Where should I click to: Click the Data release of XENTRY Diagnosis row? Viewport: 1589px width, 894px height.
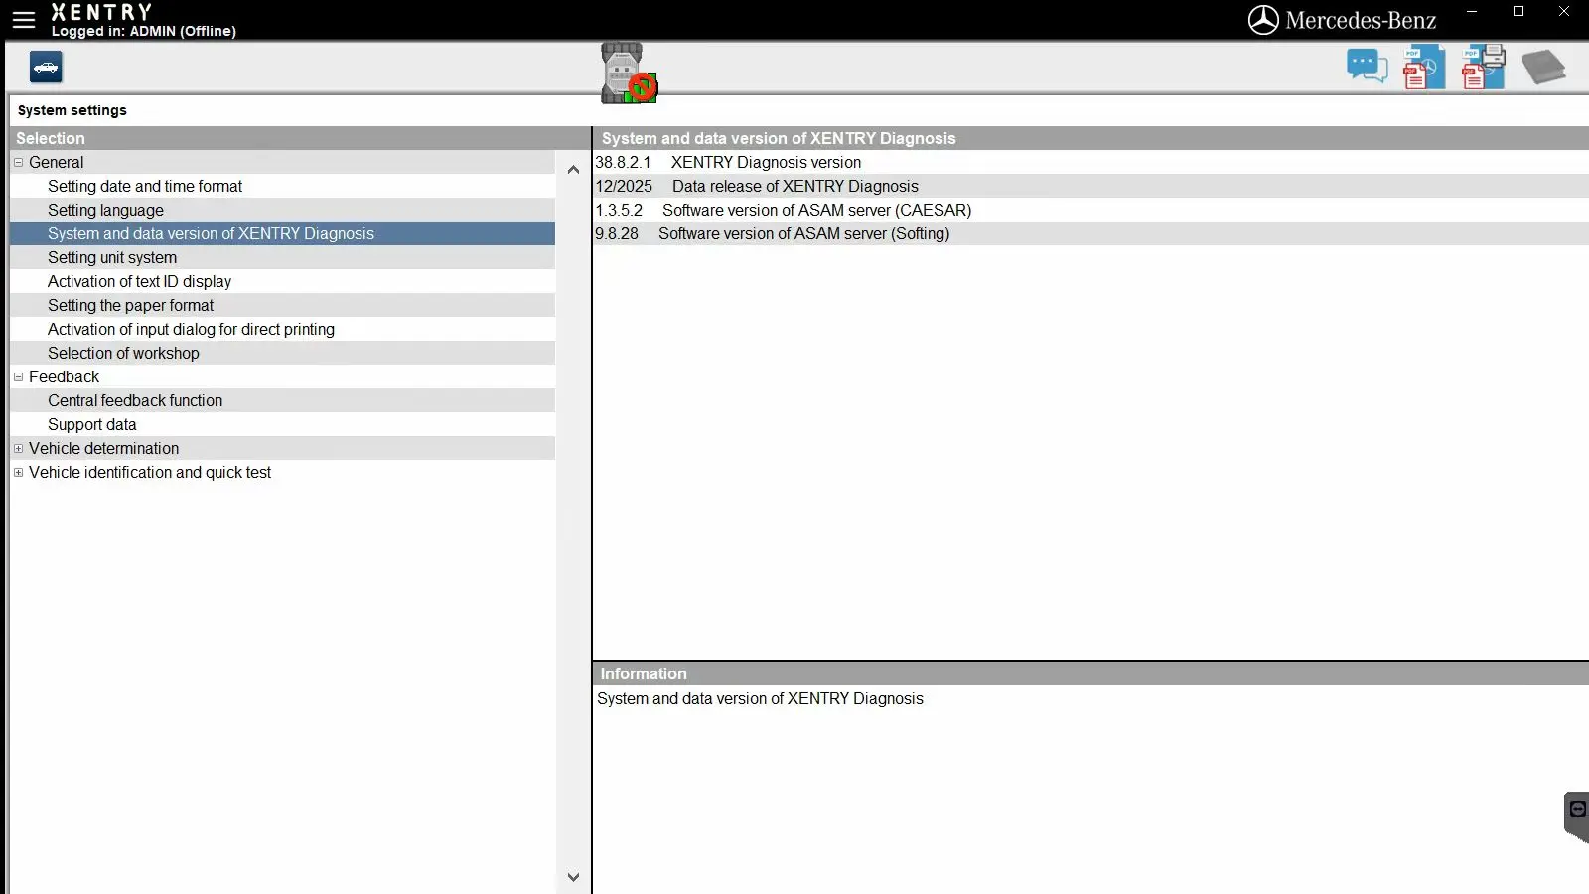pyautogui.click(x=1090, y=187)
